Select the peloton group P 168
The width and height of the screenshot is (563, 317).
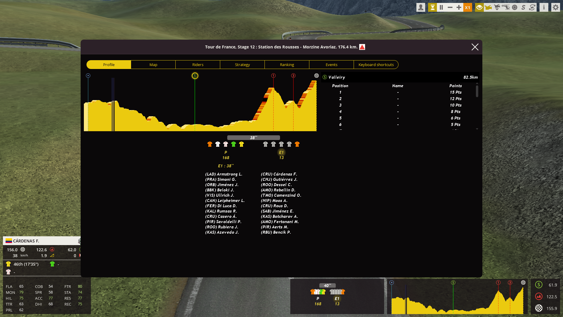226,155
